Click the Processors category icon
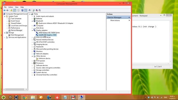The width and height of the screenshot is (178, 100). point(34,63)
